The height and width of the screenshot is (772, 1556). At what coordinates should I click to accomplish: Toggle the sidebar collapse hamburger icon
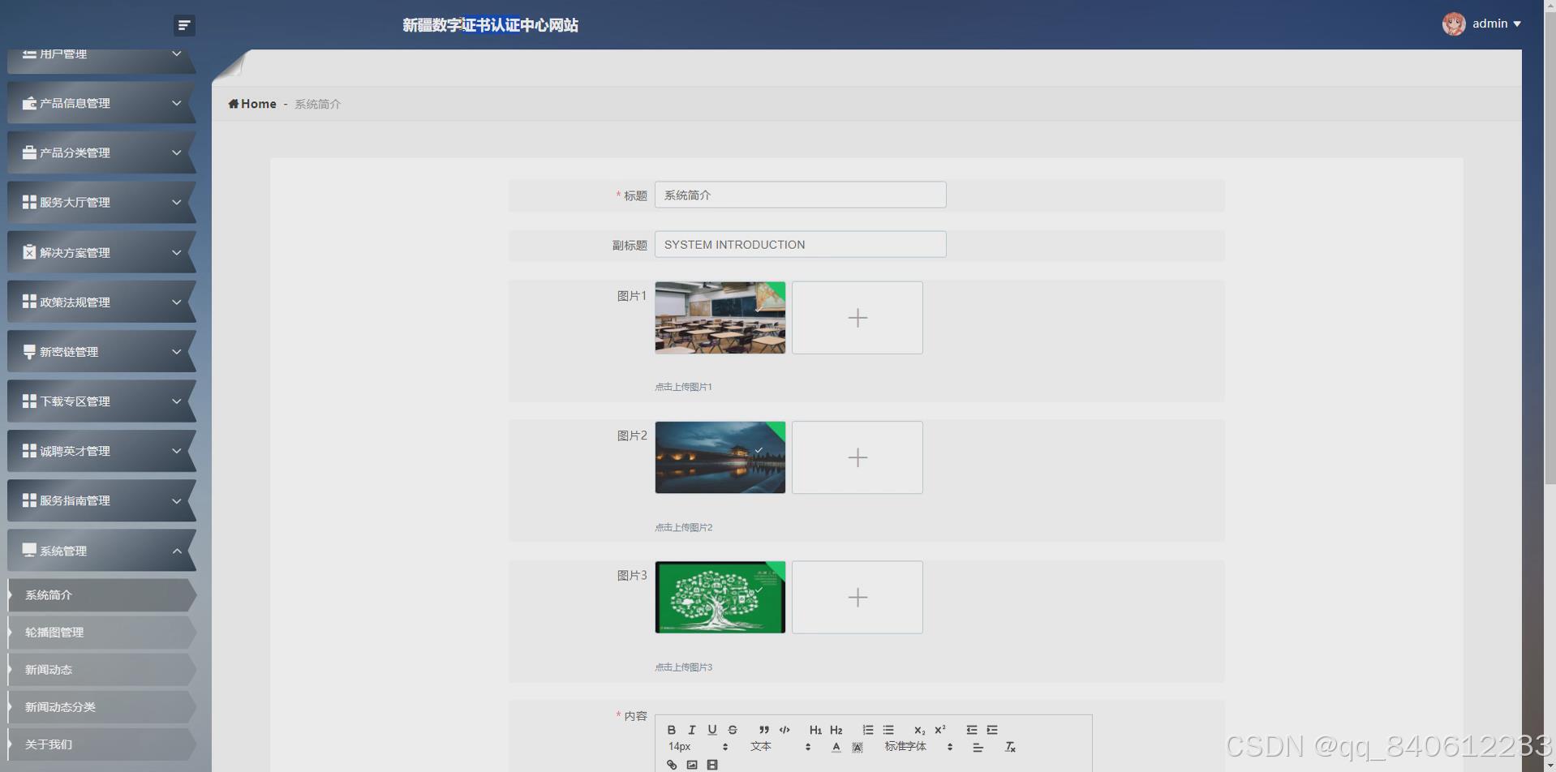184,25
